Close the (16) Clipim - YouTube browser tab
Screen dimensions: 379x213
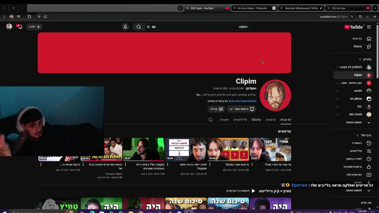click(187, 8)
